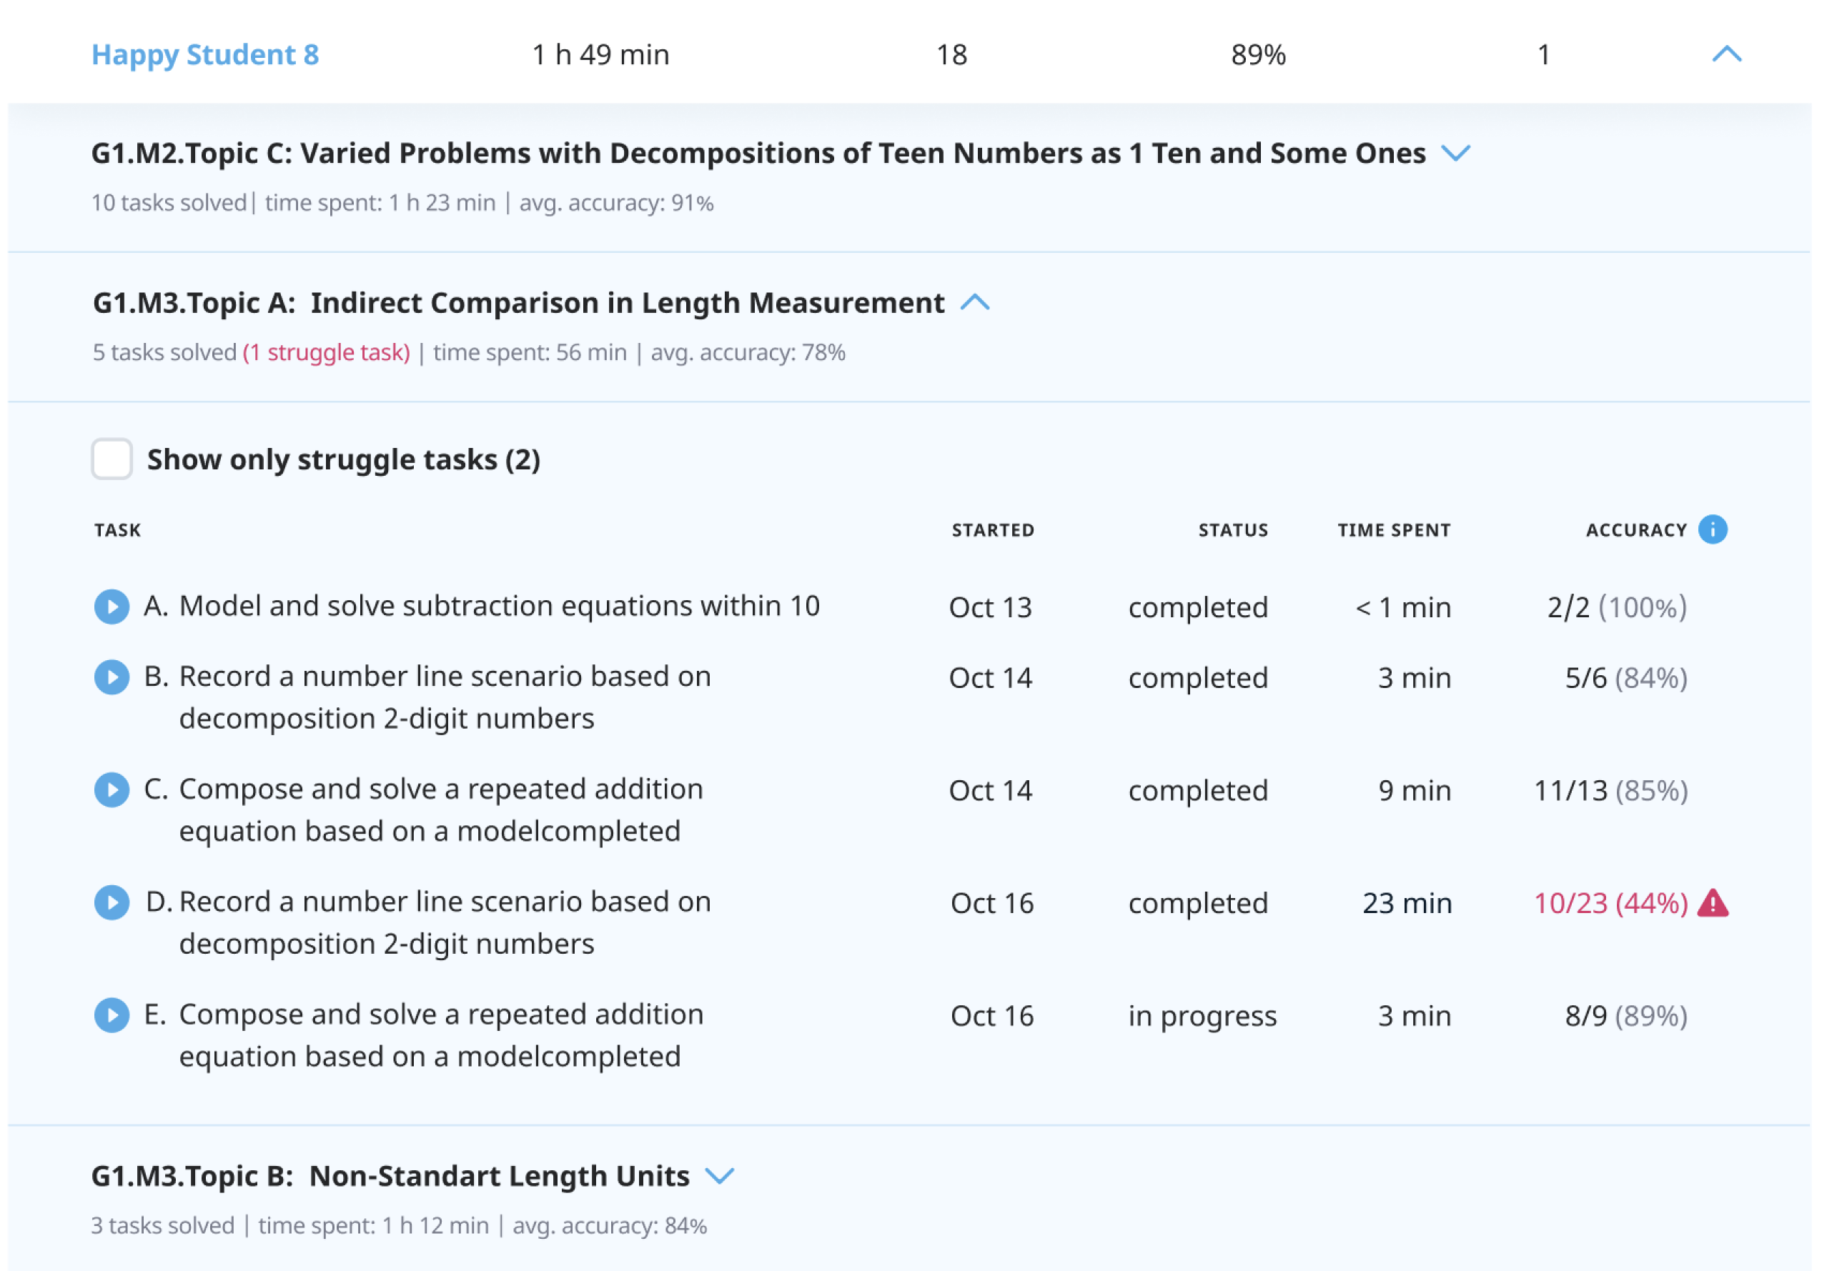Click red warning triangle beside 44% accuracy

click(x=1712, y=904)
